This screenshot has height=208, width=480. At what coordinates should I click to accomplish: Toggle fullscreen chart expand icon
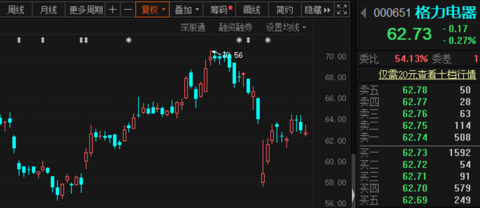click(x=342, y=10)
